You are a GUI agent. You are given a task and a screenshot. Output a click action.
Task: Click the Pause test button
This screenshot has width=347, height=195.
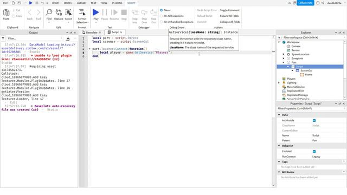[105, 12]
